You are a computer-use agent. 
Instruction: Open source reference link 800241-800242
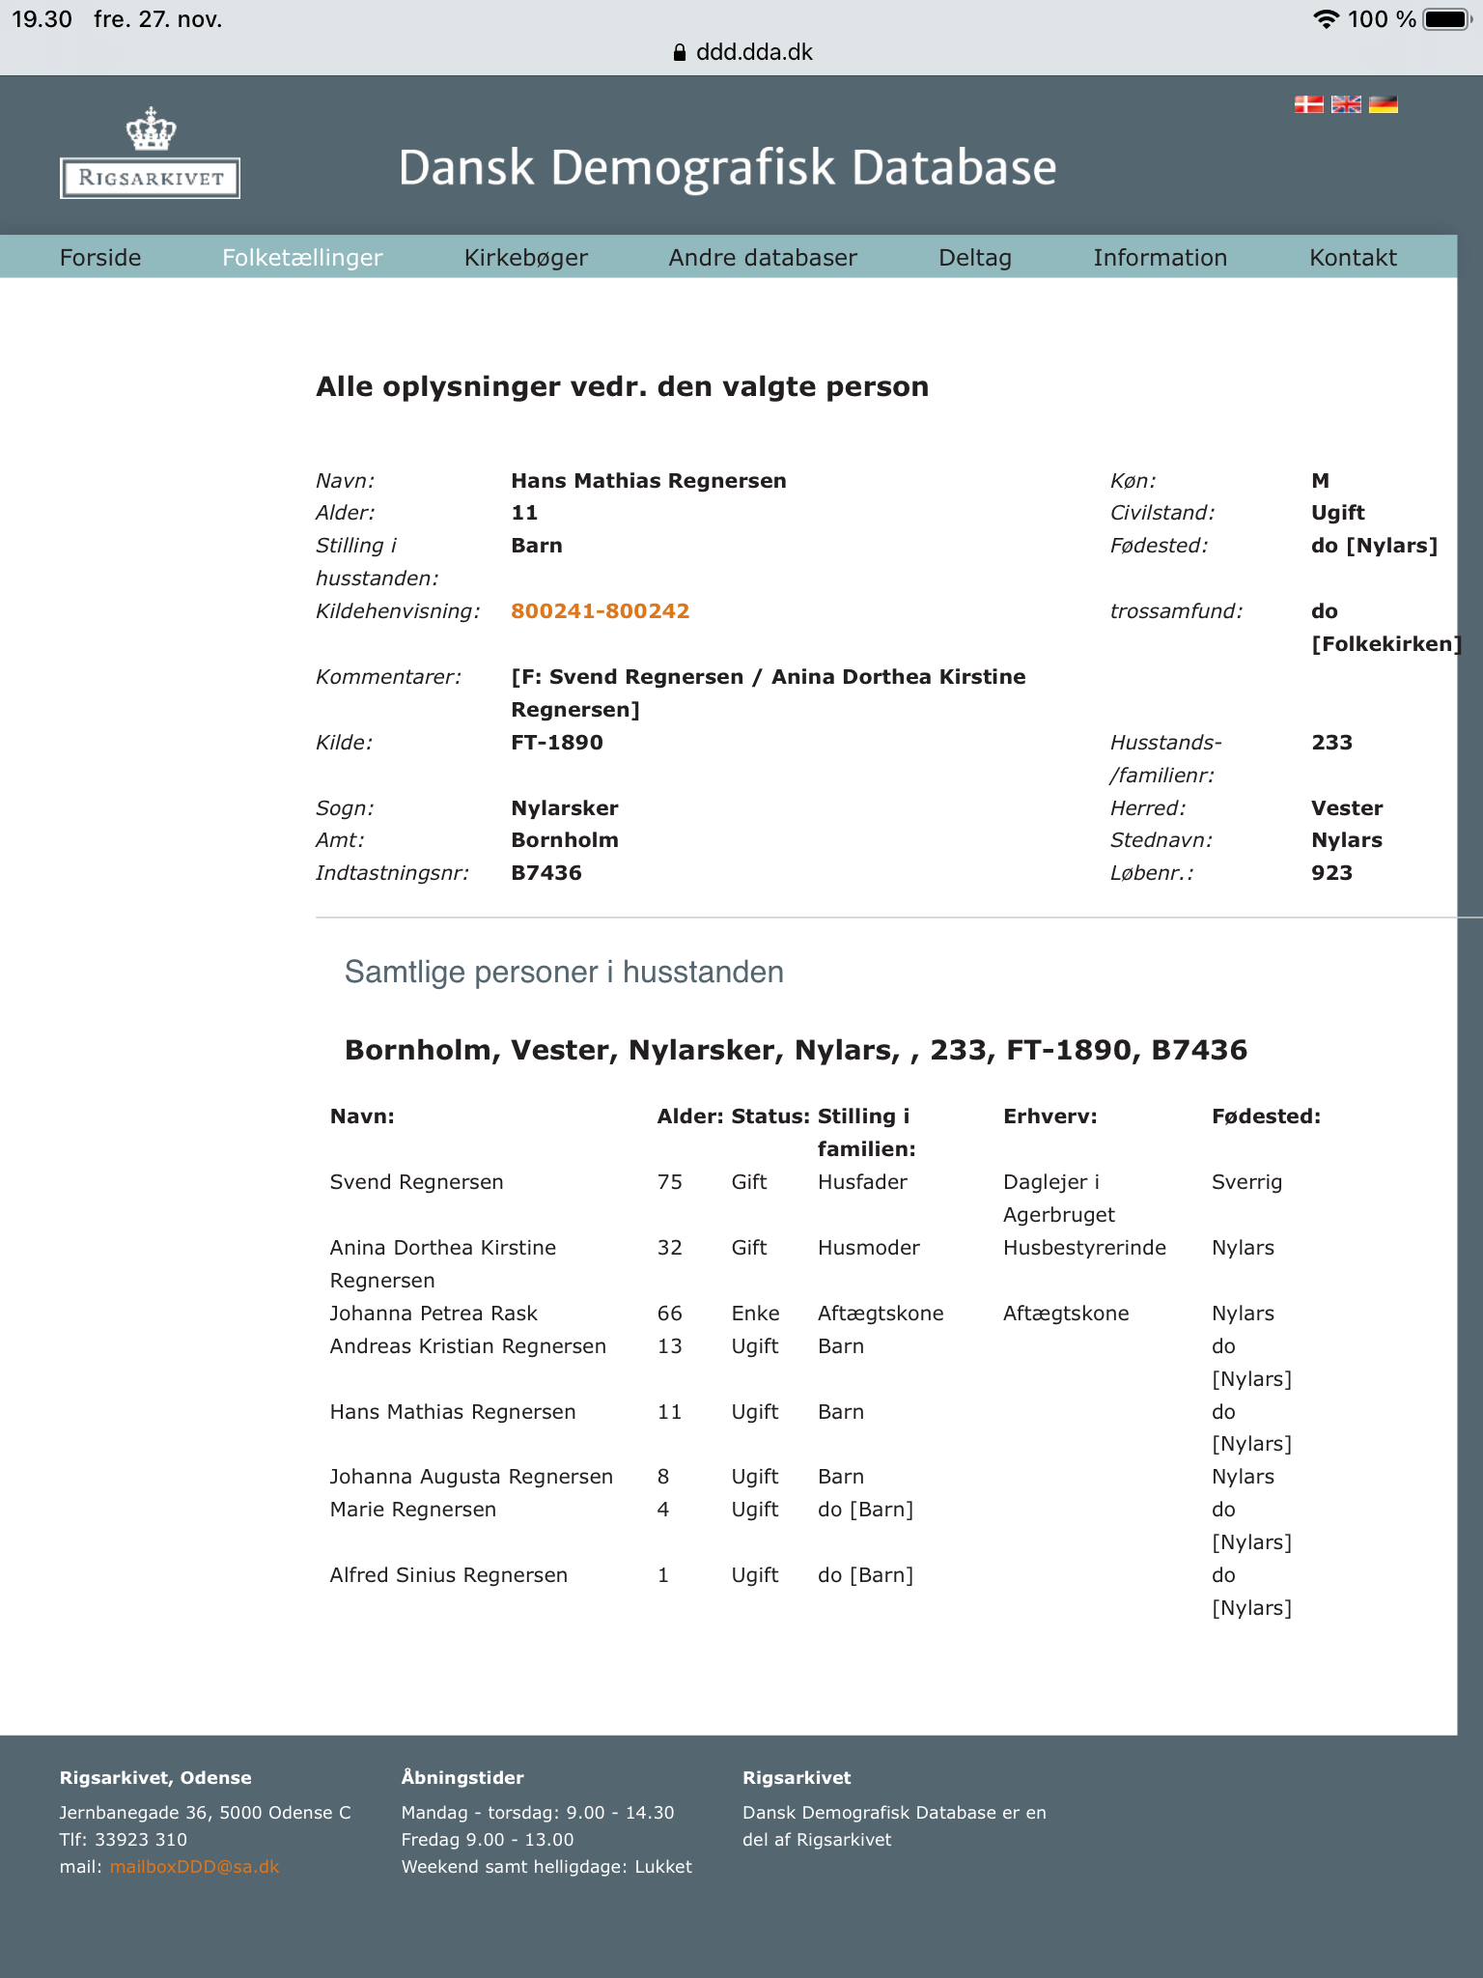[x=600, y=611]
